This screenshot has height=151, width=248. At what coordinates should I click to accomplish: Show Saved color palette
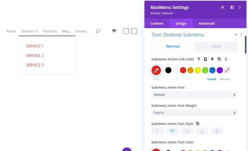point(212,79)
